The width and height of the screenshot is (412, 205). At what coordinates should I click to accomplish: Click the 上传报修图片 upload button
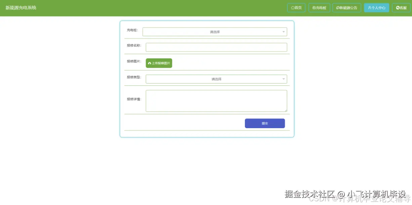click(x=159, y=63)
